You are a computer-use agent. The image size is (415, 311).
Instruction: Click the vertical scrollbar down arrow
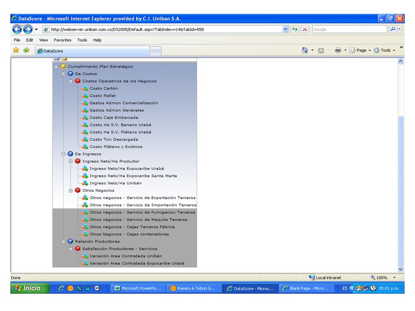point(400,269)
